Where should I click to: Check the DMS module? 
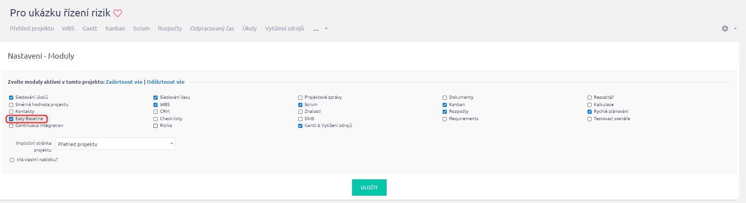tap(301, 119)
